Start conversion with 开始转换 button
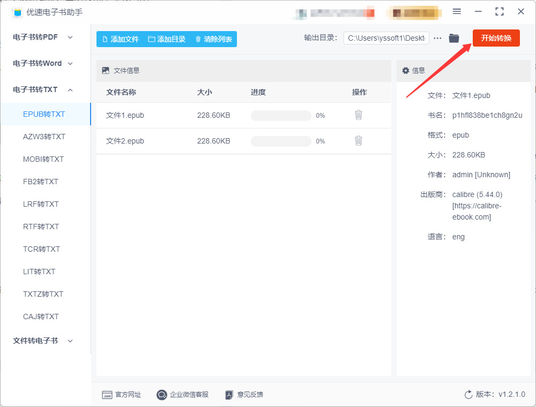Screen dimensions: 536x407 tap(496, 38)
